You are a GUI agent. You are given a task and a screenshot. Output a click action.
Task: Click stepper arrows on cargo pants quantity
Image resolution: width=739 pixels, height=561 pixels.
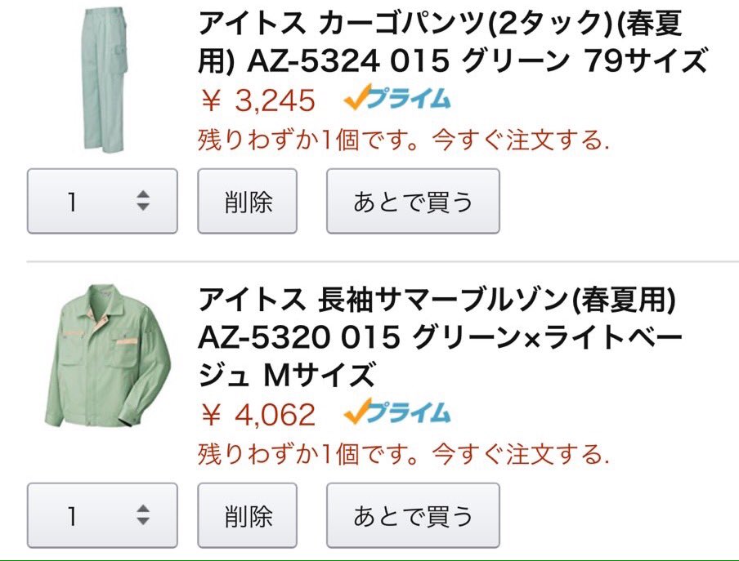[143, 201]
